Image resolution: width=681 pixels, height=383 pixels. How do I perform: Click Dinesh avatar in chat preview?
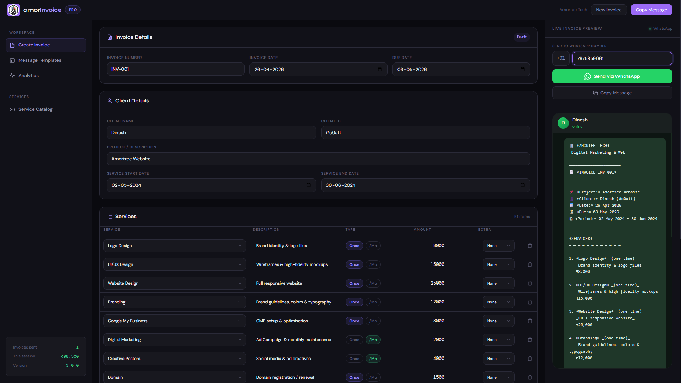click(563, 123)
